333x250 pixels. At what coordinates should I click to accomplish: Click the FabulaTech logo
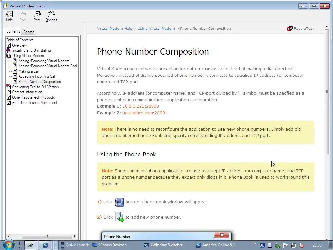300,29
